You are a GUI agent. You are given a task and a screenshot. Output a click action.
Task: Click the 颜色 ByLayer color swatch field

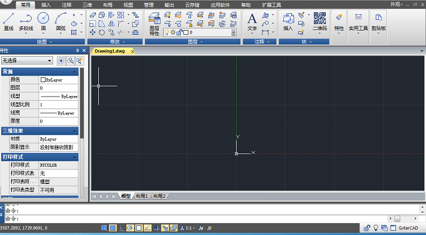[59, 80]
